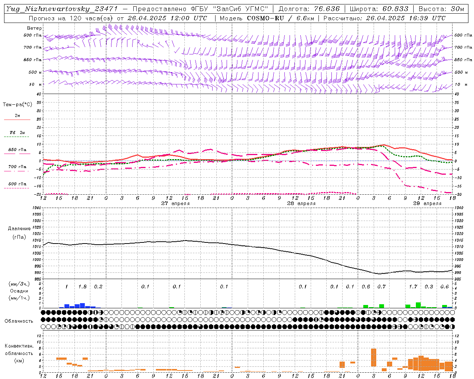The width and height of the screenshot is (474, 379).
Task: Click the black pressure curve at its minimum
Action: click(x=379, y=274)
